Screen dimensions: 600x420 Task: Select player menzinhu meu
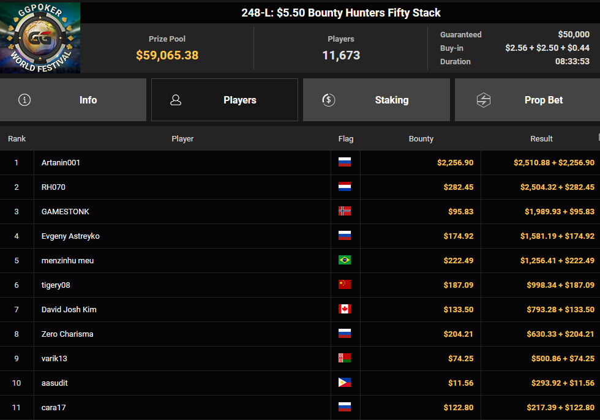(68, 260)
